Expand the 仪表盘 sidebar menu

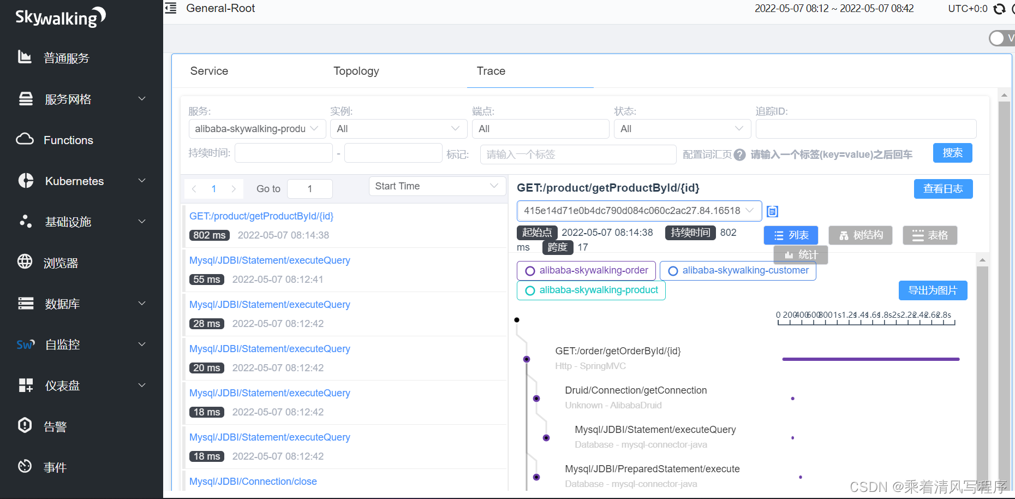(142, 385)
